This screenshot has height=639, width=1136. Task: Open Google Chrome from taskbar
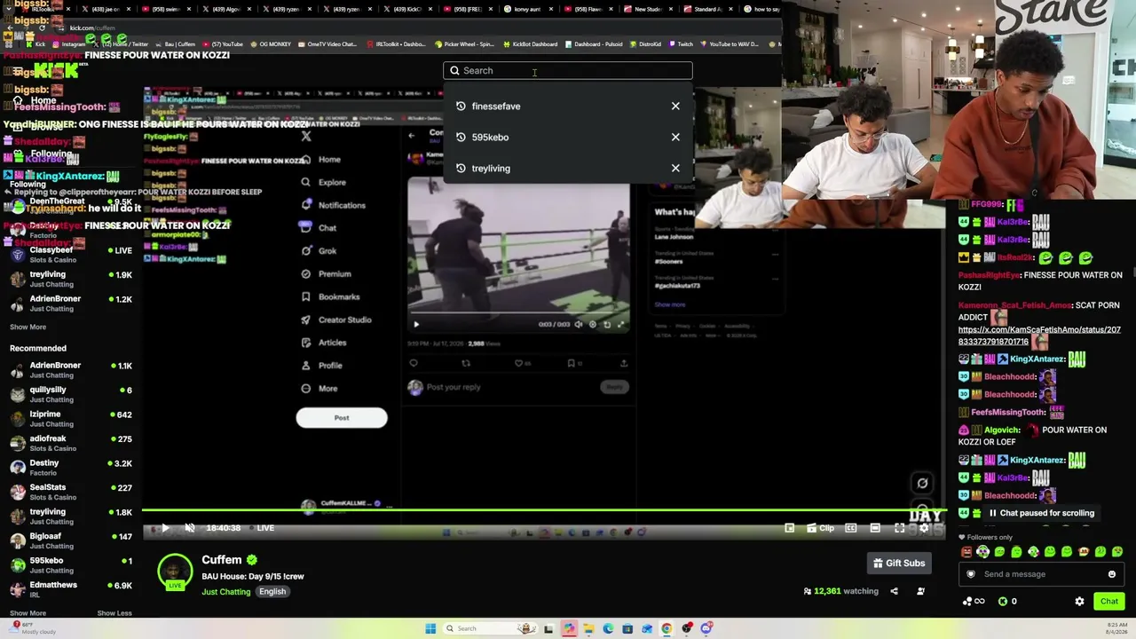click(x=667, y=628)
